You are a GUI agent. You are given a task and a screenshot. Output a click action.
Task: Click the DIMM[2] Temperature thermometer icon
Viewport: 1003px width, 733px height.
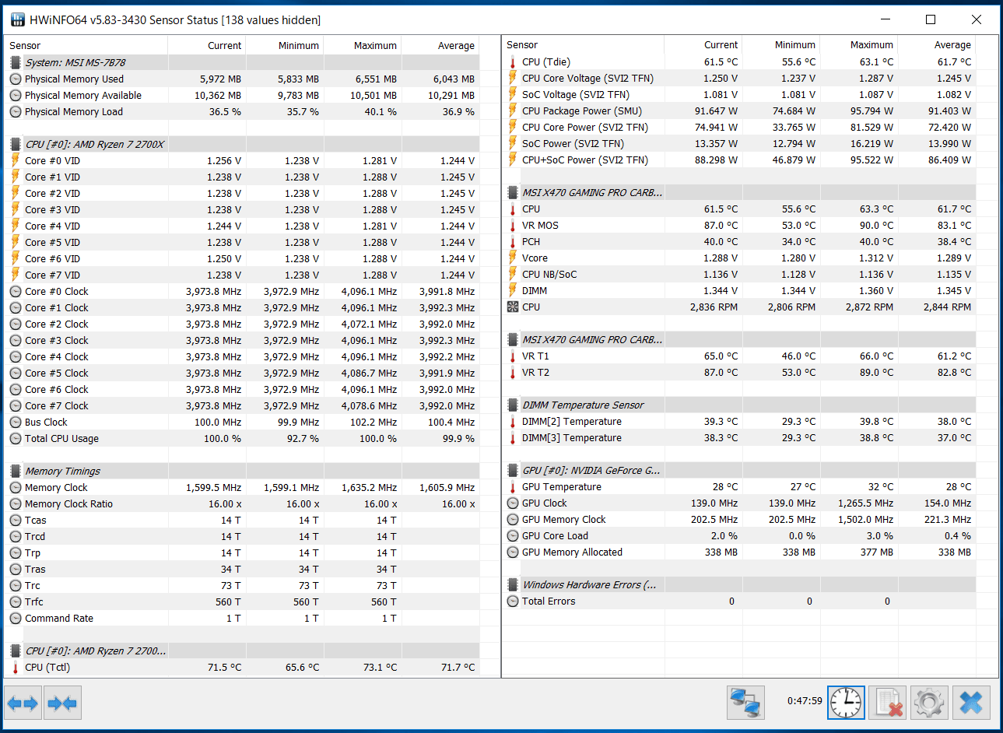point(513,422)
